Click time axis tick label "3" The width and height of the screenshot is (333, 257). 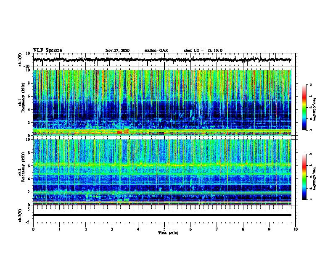pos(112,229)
